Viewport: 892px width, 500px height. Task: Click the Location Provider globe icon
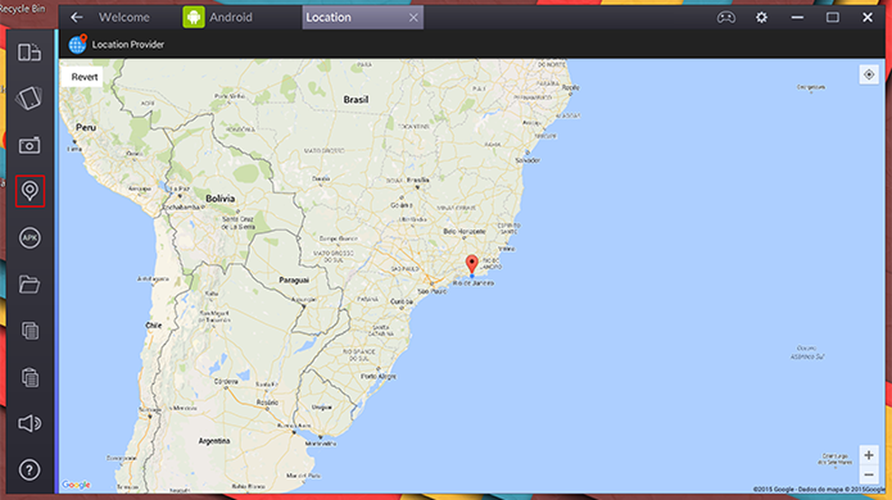77,43
